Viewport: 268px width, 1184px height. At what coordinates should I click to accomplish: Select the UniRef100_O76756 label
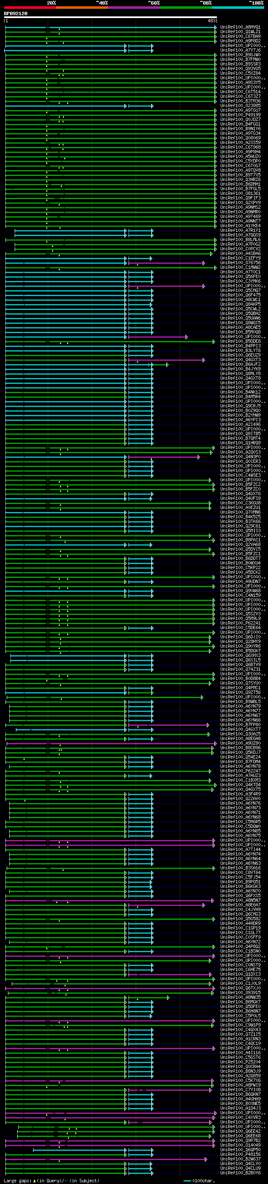click(x=240, y=263)
